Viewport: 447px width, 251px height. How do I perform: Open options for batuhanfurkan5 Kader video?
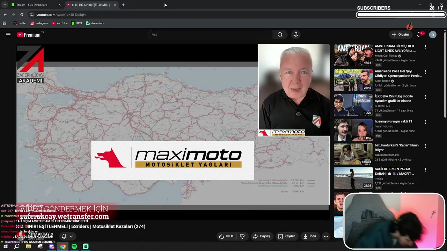[x=425, y=146]
